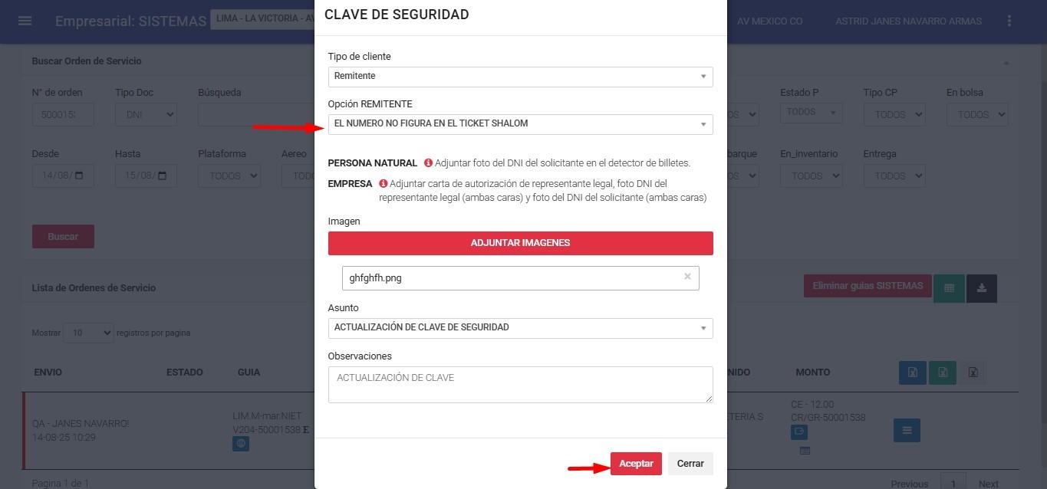The width and height of the screenshot is (1047, 489).
Task: Click the dark download icon button
Action: point(981,288)
